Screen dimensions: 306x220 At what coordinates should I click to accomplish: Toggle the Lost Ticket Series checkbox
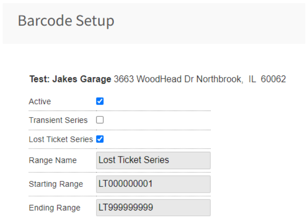(x=100, y=139)
